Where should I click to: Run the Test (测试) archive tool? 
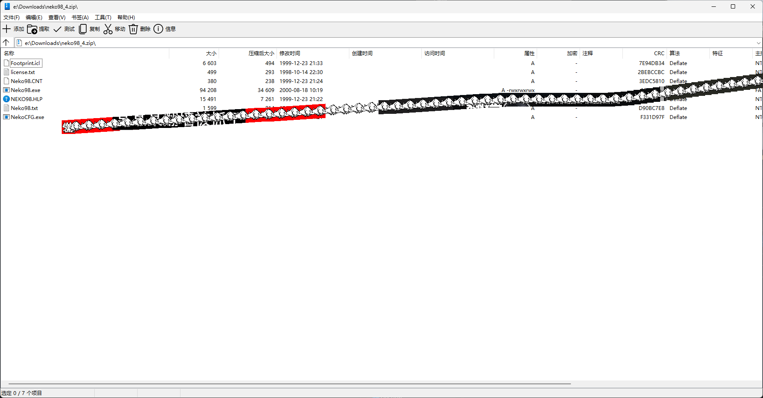[57, 29]
